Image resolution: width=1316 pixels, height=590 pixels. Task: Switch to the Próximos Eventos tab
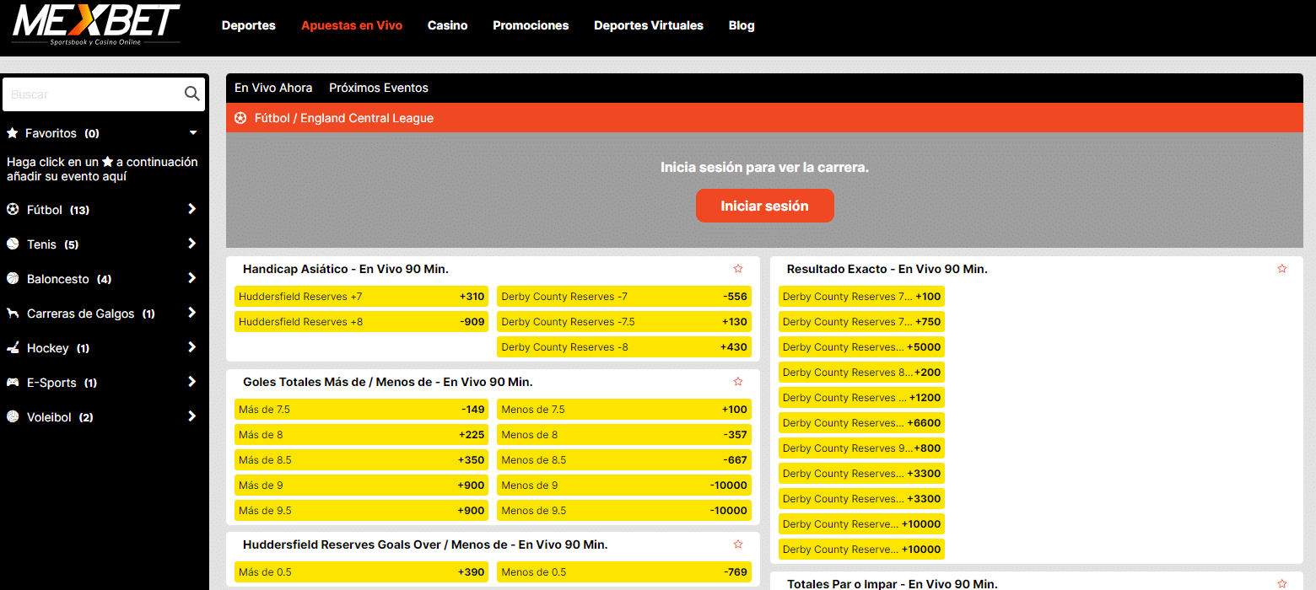click(378, 88)
